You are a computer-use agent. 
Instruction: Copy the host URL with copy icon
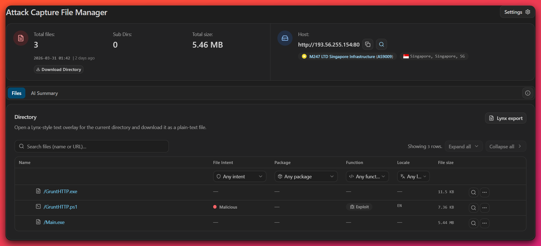(367, 44)
